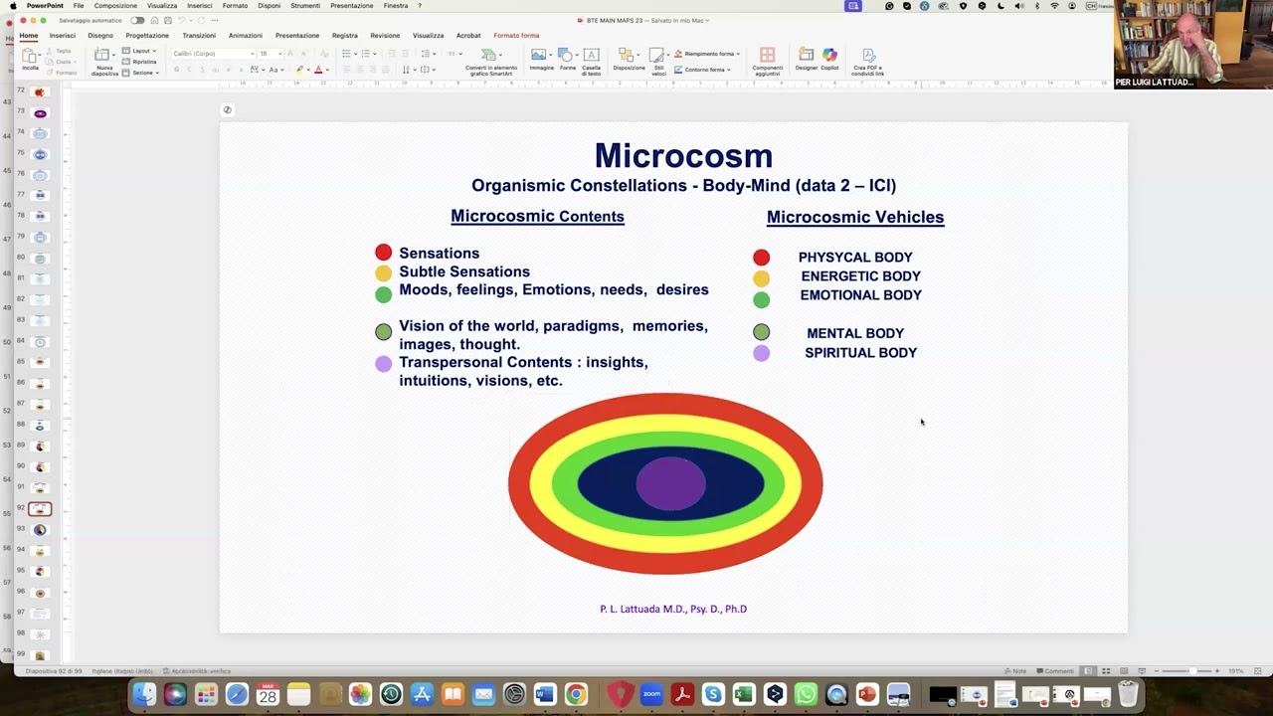Switch to the Inserisci ribbon tab
The height and width of the screenshot is (716, 1273).
[63, 35]
